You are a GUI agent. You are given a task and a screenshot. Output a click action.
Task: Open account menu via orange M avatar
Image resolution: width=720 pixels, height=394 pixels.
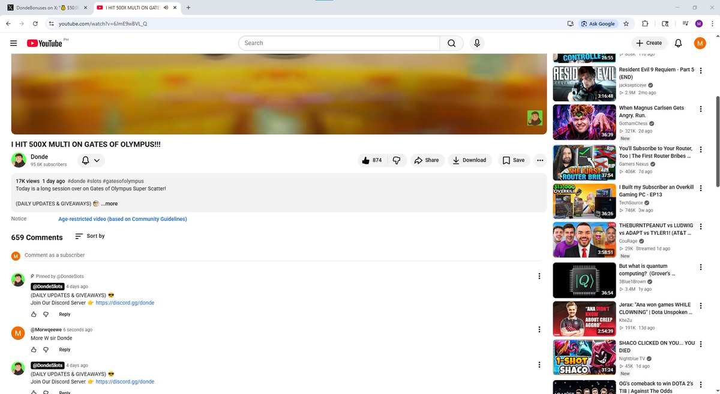coord(700,43)
